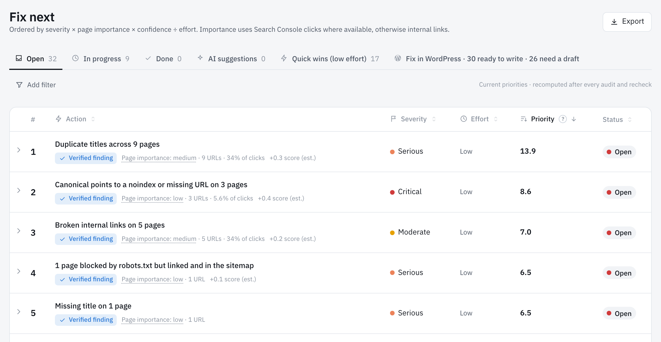Click 'Page importance: low' on Canonical row
Image resolution: width=661 pixels, height=342 pixels.
click(x=152, y=198)
